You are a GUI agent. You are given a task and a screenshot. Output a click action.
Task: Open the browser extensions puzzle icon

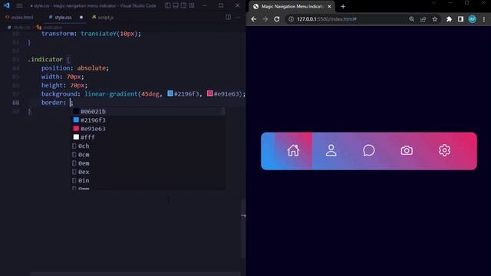[449, 19]
